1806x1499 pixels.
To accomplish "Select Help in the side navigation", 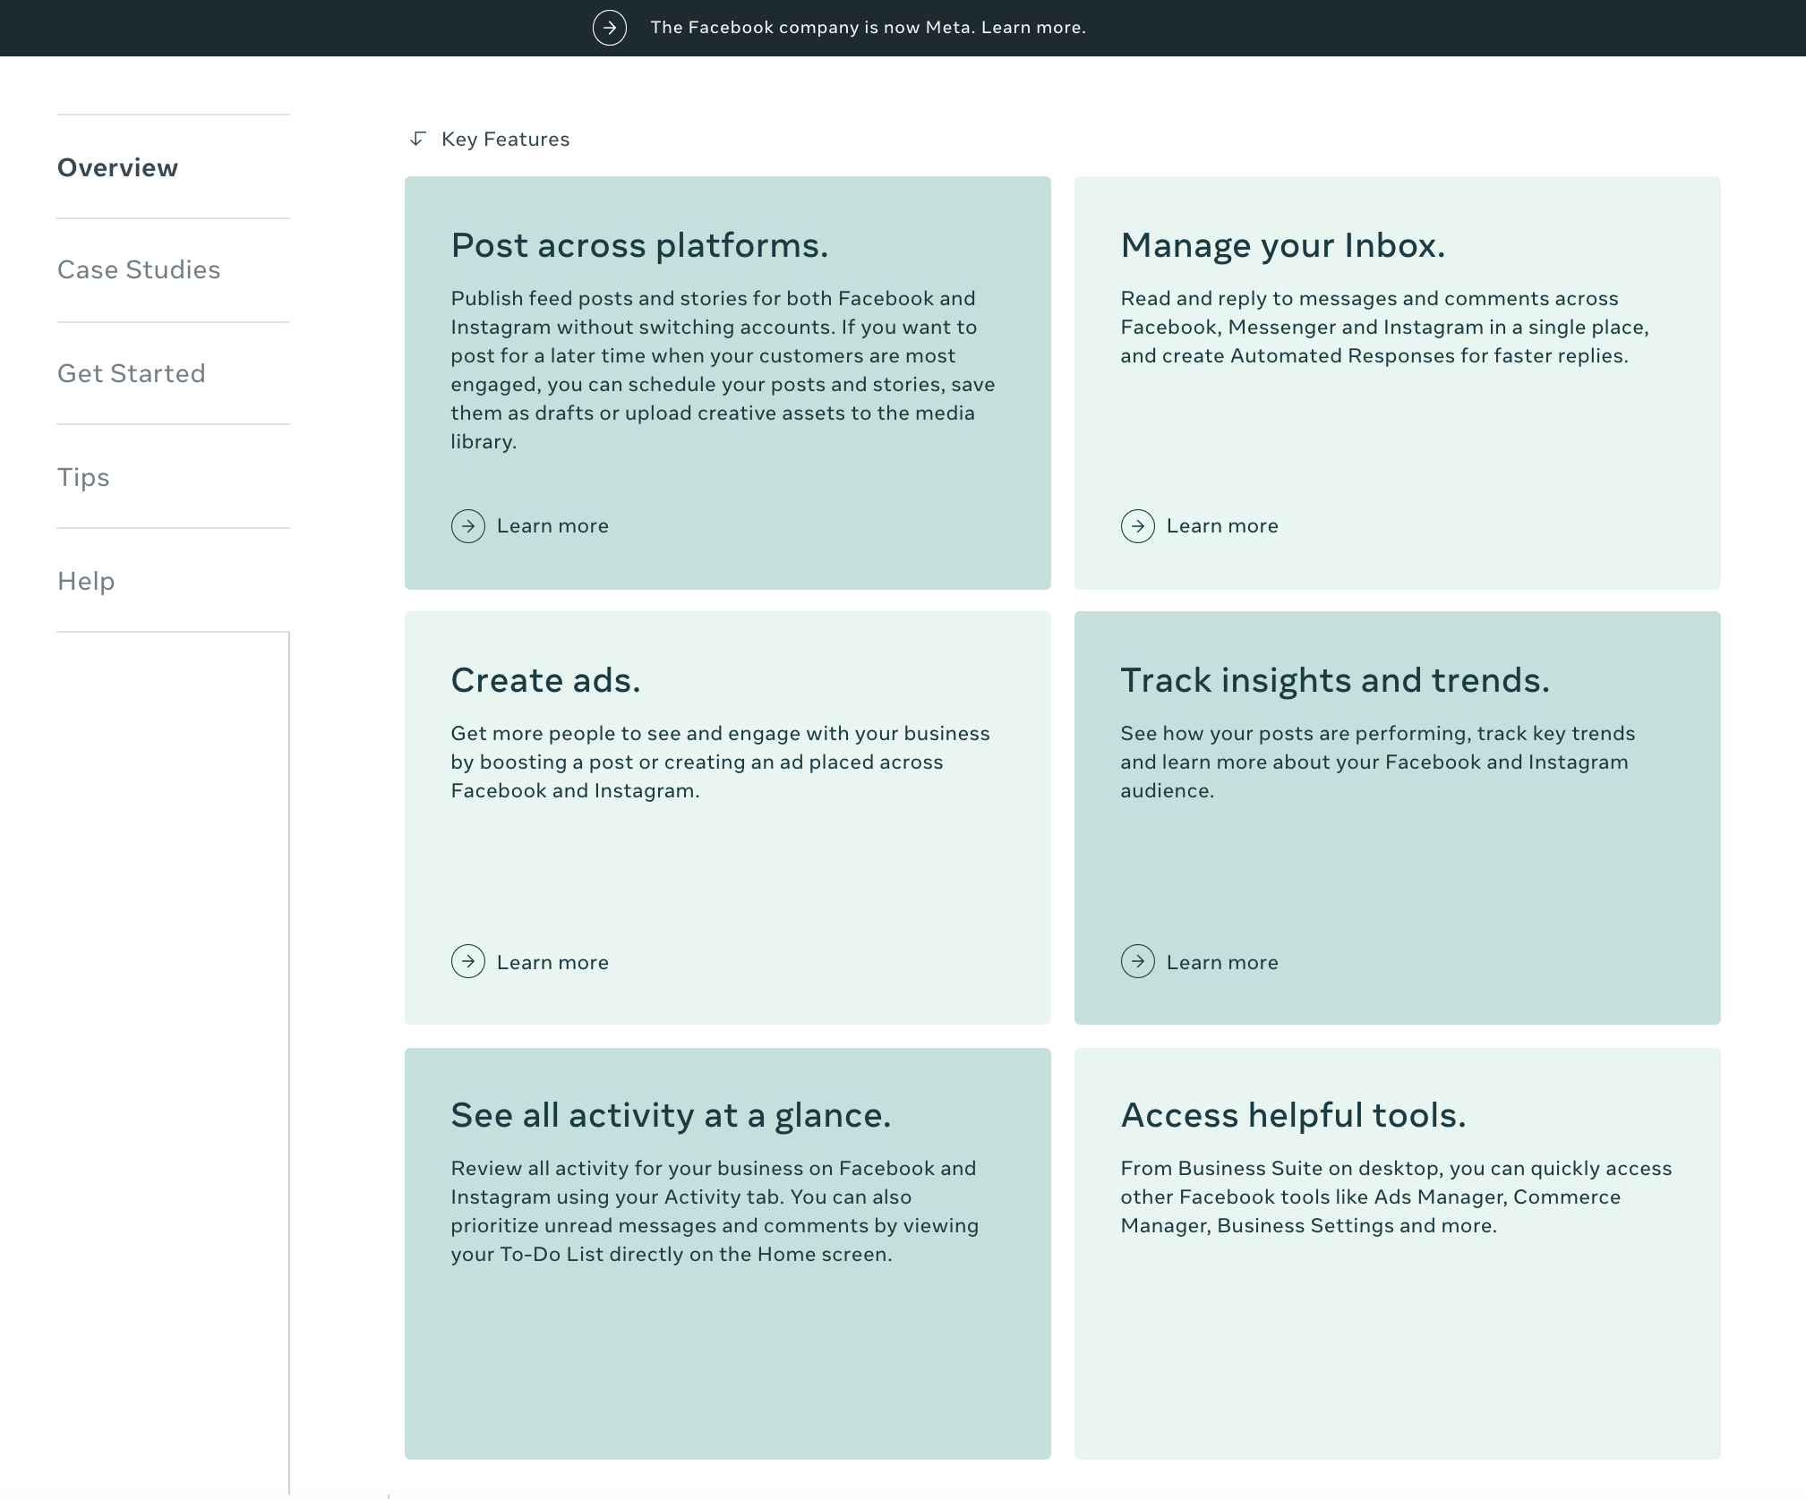I will point(86,581).
